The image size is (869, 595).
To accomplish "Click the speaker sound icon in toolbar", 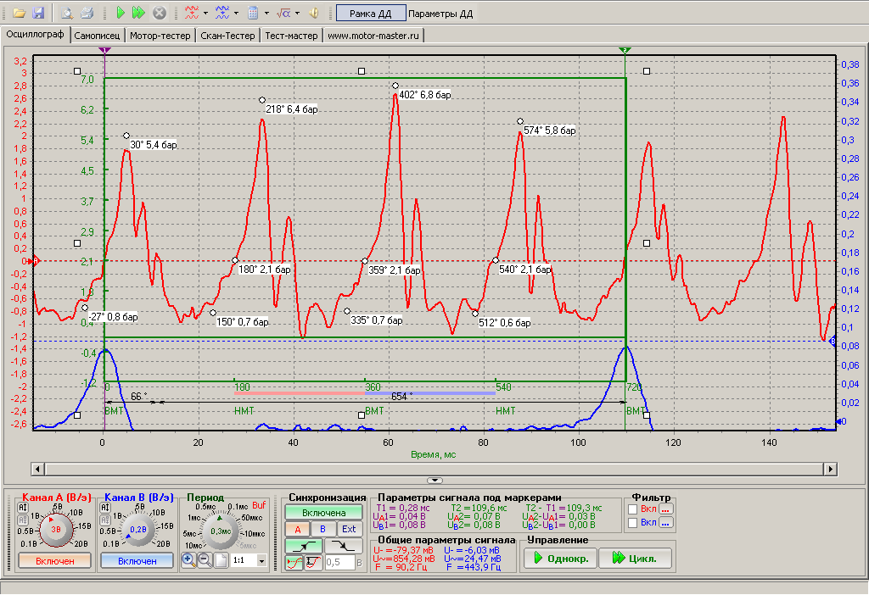I will (x=313, y=13).
